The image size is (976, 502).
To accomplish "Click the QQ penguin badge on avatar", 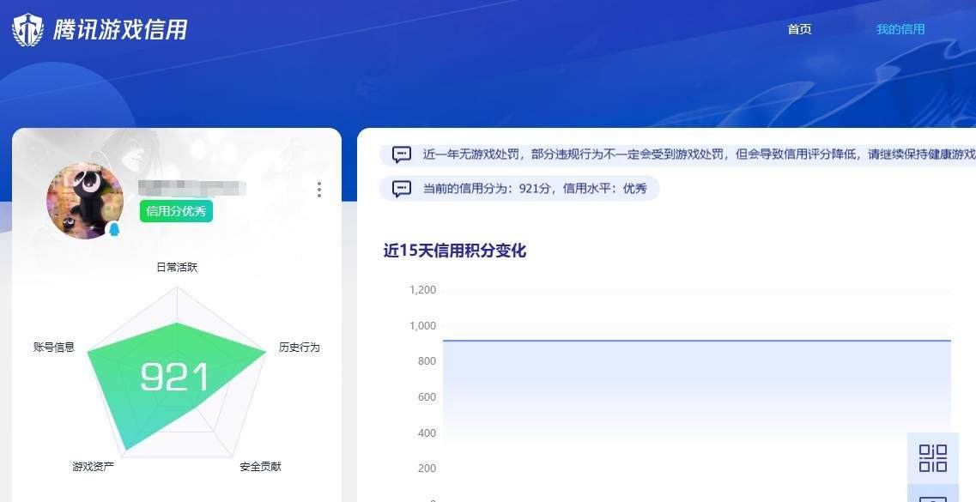I will [114, 229].
